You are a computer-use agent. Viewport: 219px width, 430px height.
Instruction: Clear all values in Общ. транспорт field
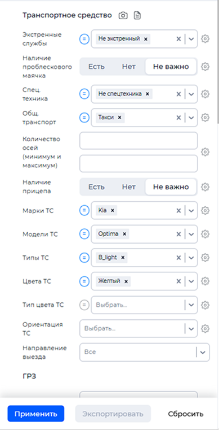pyautogui.click(x=178, y=118)
